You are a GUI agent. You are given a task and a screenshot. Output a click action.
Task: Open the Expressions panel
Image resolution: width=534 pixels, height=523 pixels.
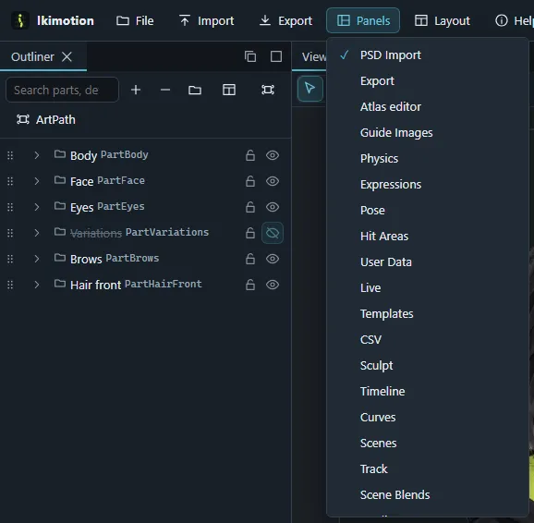[428, 184]
